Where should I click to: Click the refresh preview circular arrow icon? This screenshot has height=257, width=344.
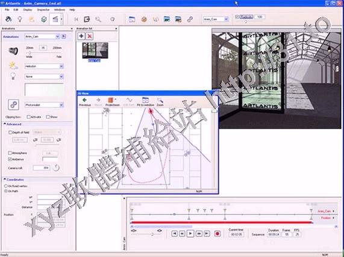pyautogui.click(x=112, y=19)
